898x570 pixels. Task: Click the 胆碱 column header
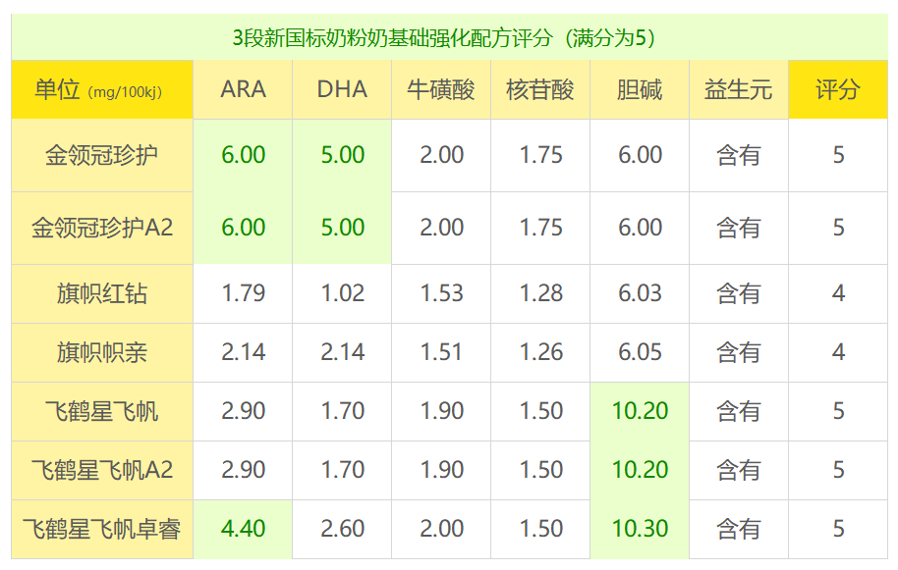(x=640, y=90)
